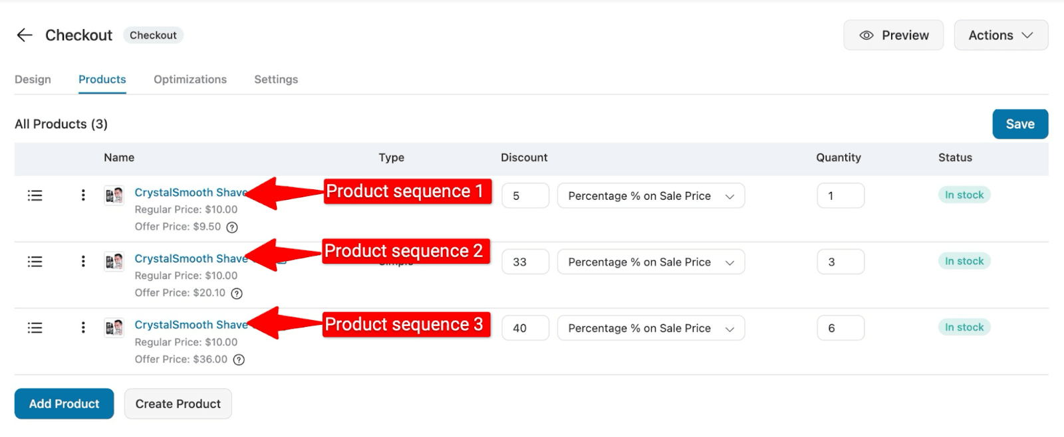Go to the Settings tab
The image size is (1064, 437).
coord(276,80)
